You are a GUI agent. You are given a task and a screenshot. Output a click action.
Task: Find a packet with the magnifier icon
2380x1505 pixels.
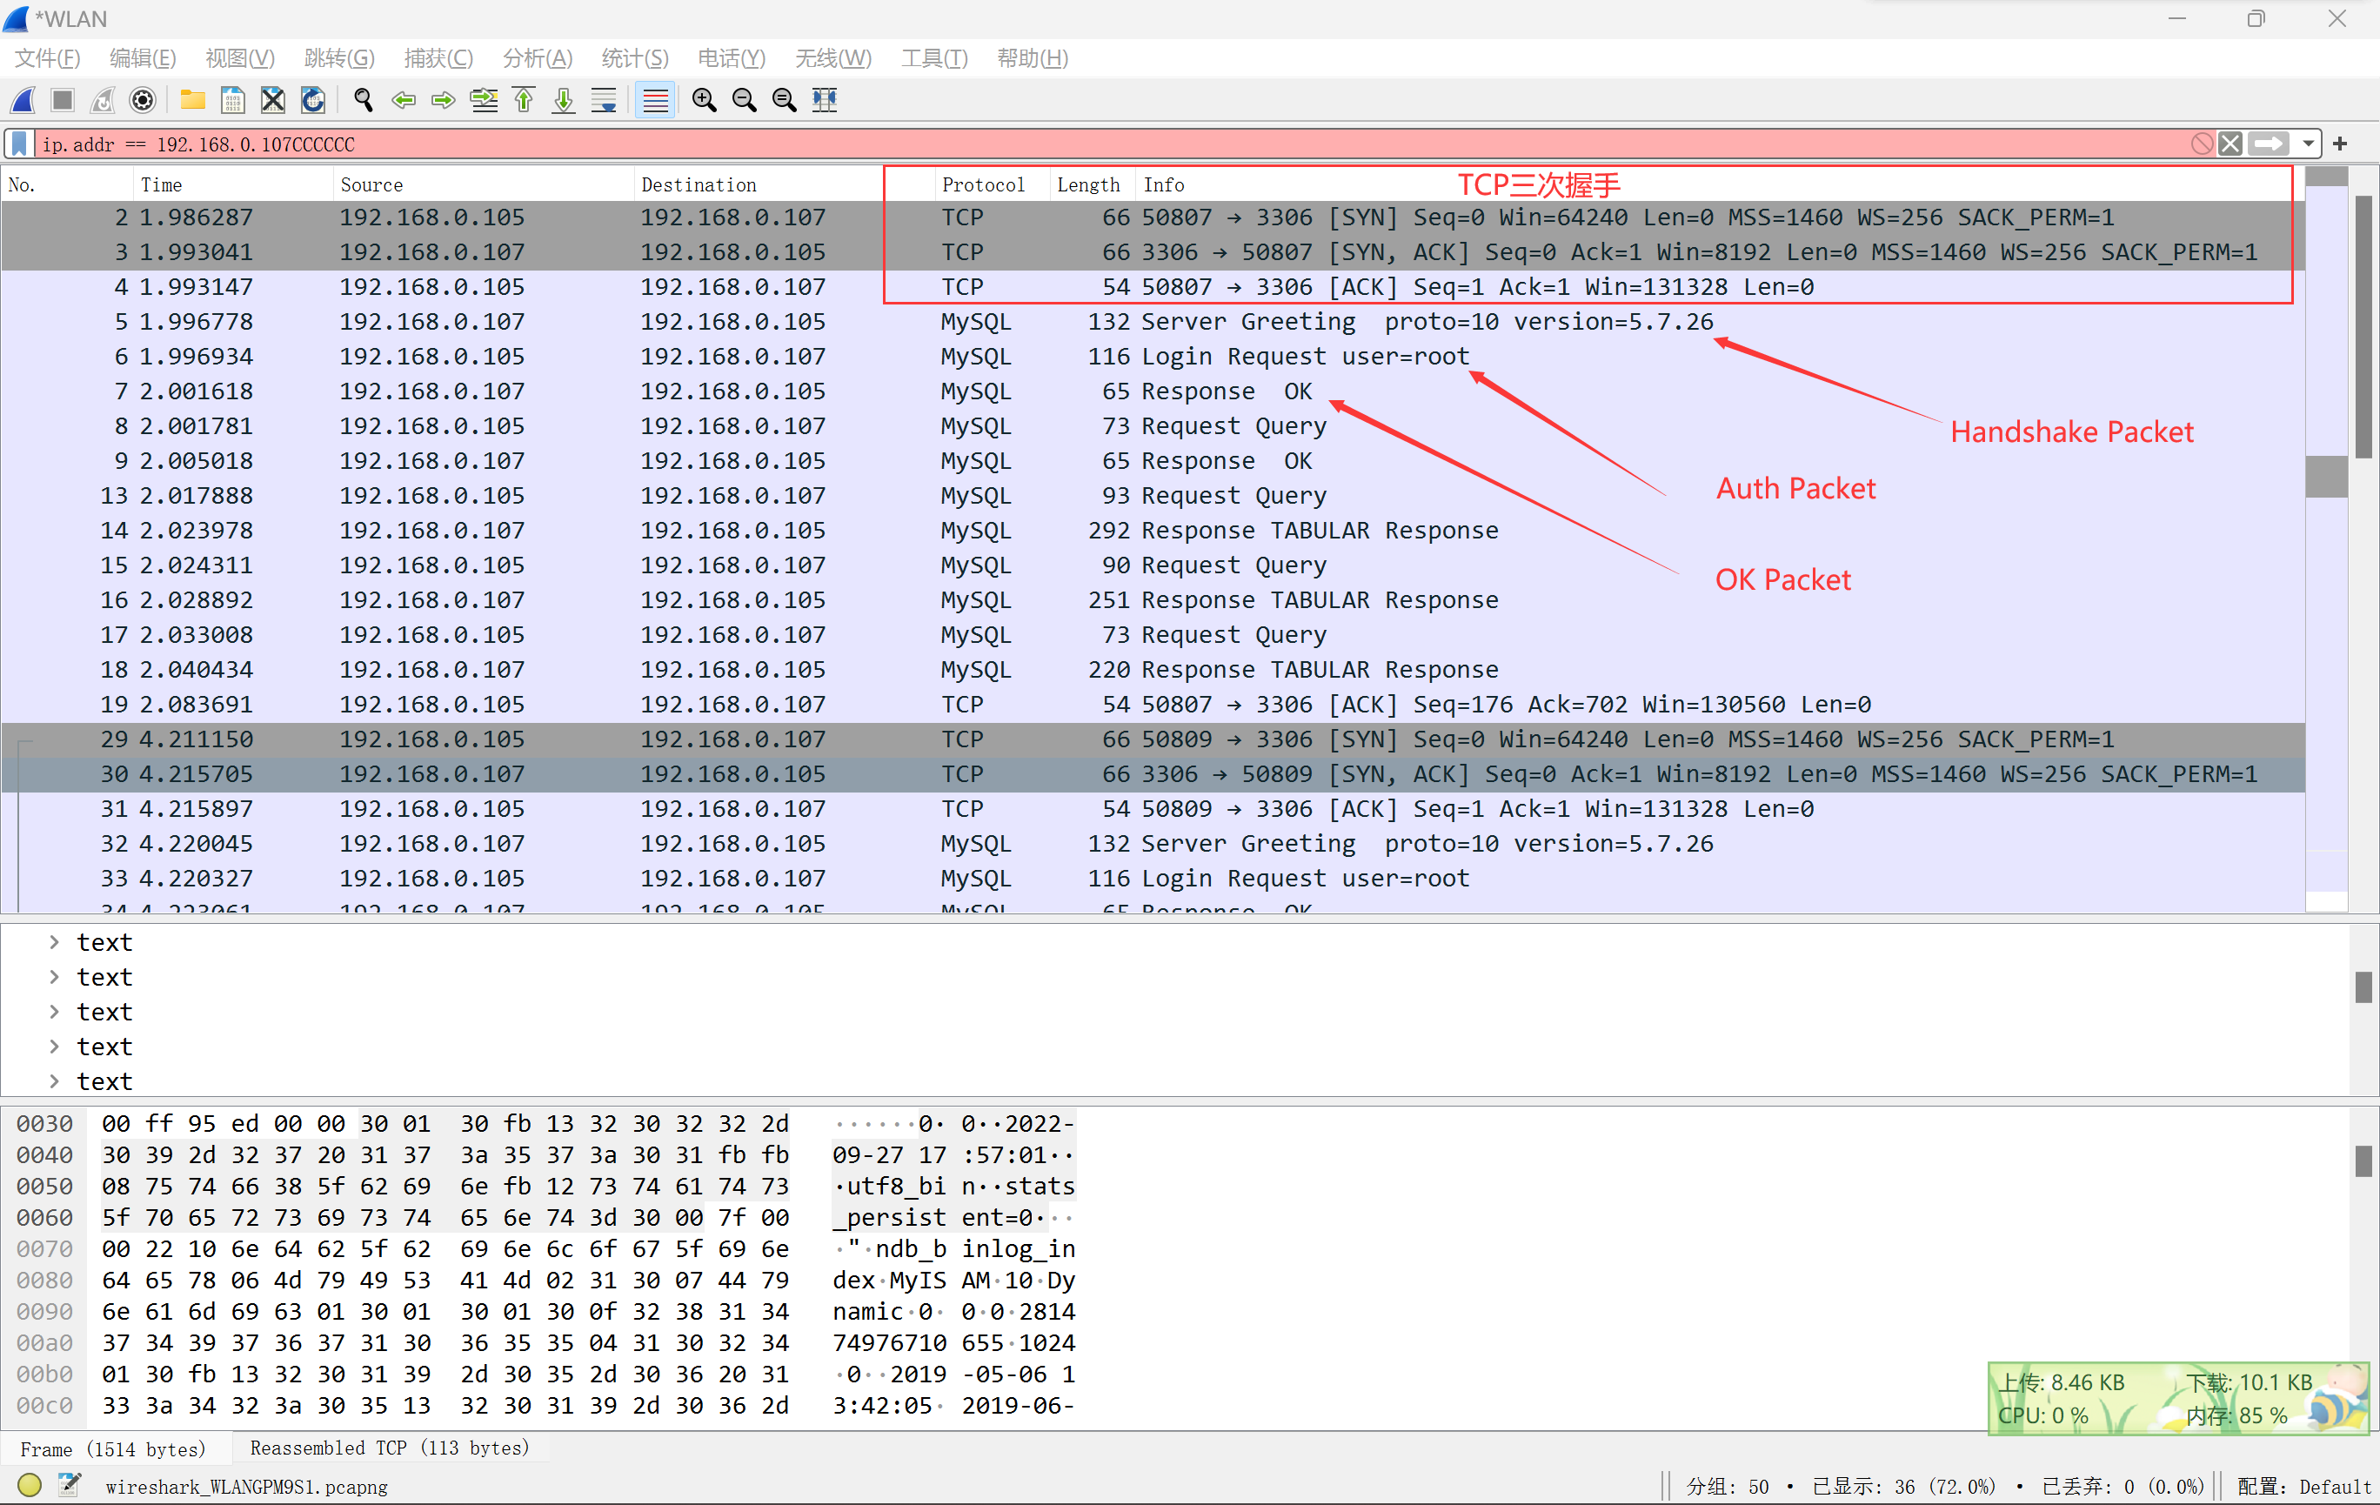click(364, 100)
